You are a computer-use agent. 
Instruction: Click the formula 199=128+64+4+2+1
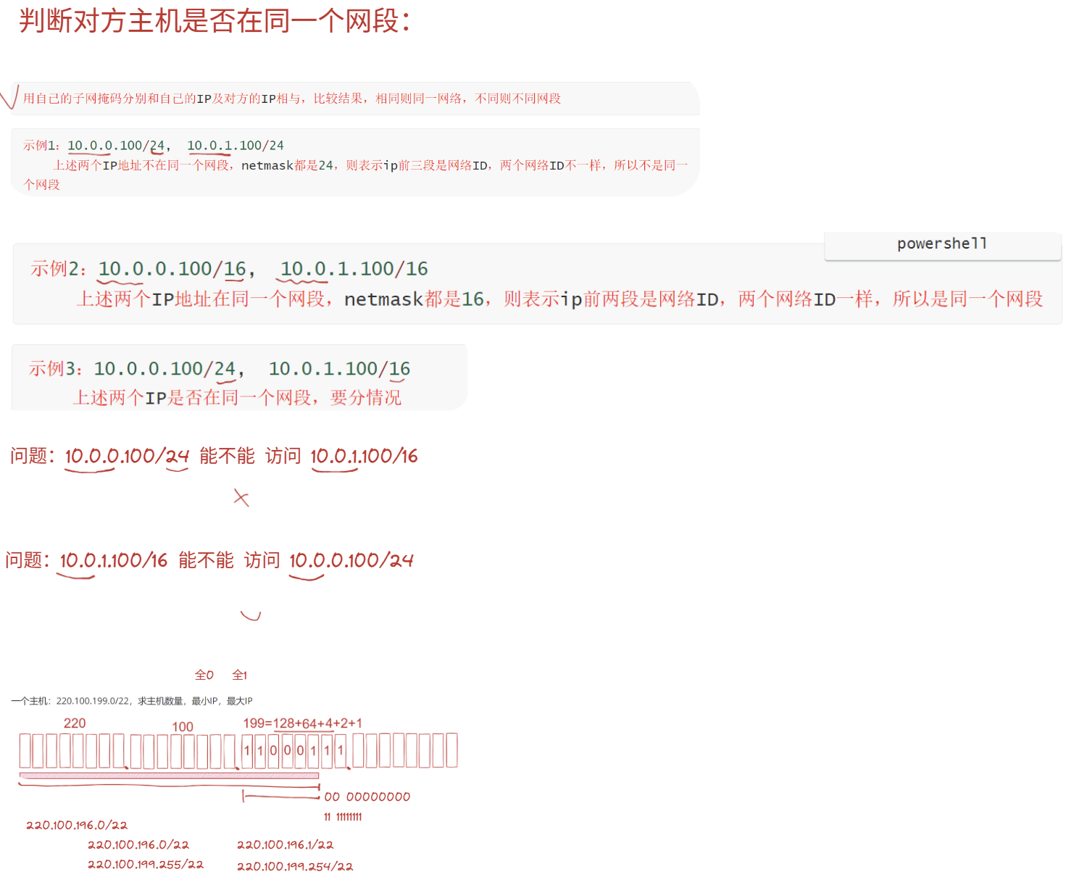pyautogui.click(x=303, y=723)
